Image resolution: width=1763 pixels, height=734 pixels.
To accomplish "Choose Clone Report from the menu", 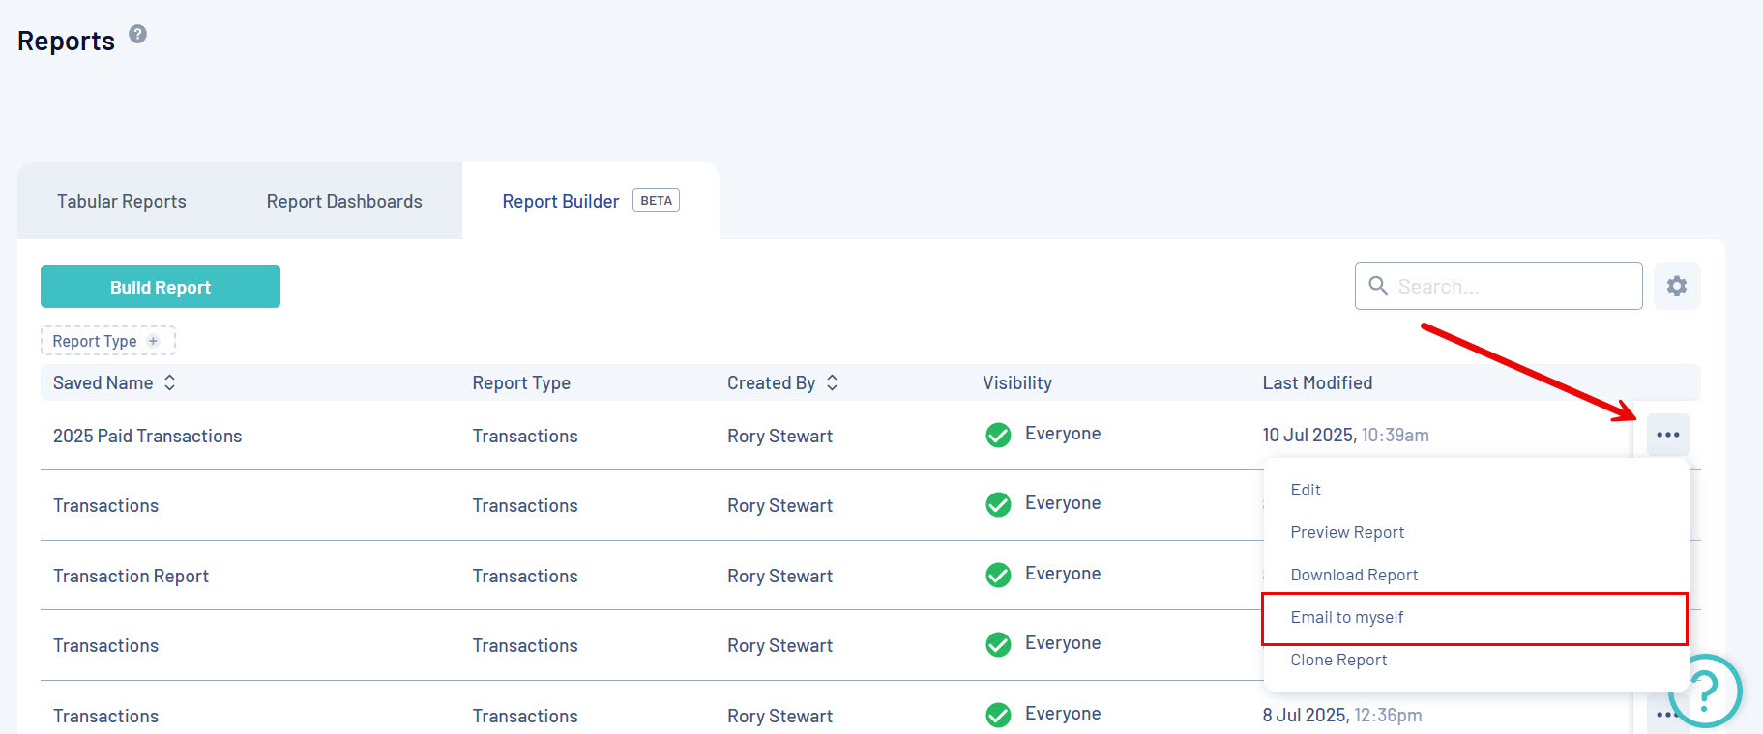I will pos(1338,660).
